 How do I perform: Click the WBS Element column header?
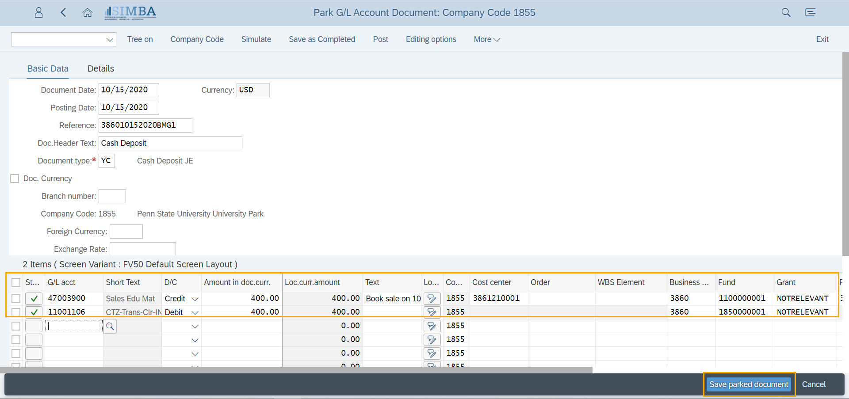(x=631, y=282)
